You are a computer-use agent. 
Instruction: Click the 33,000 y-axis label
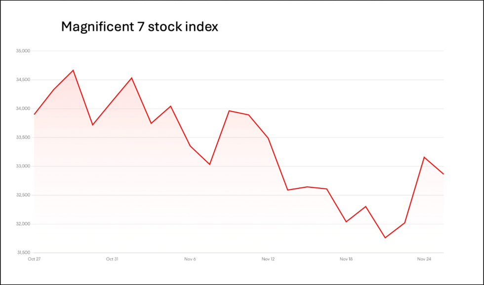pos(23,166)
